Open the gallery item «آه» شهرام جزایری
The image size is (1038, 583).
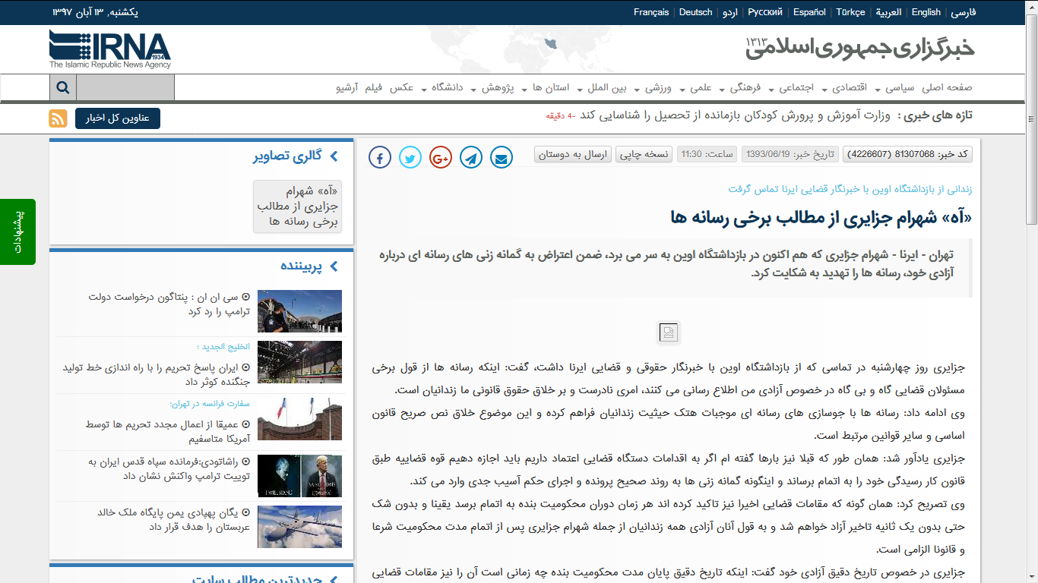pyautogui.click(x=297, y=206)
